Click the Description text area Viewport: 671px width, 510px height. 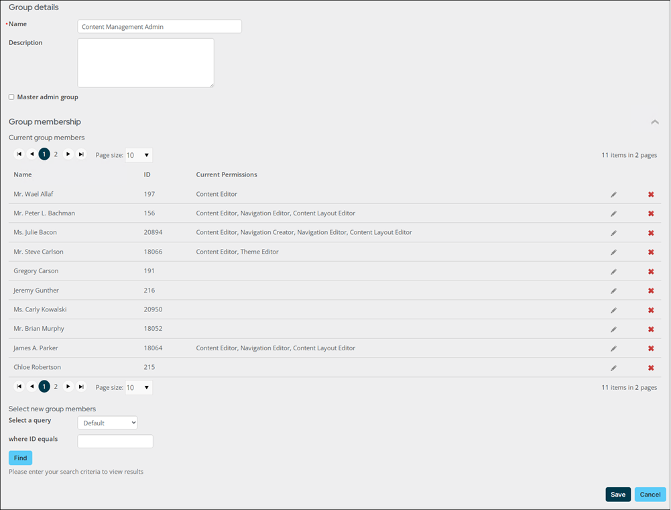click(x=146, y=63)
